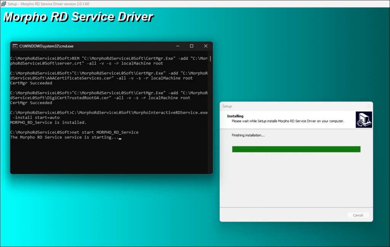Image resolution: width=390 pixels, height=247 pixels.
Task: Close the cmd.exe window
Action: tap(206, 46)
